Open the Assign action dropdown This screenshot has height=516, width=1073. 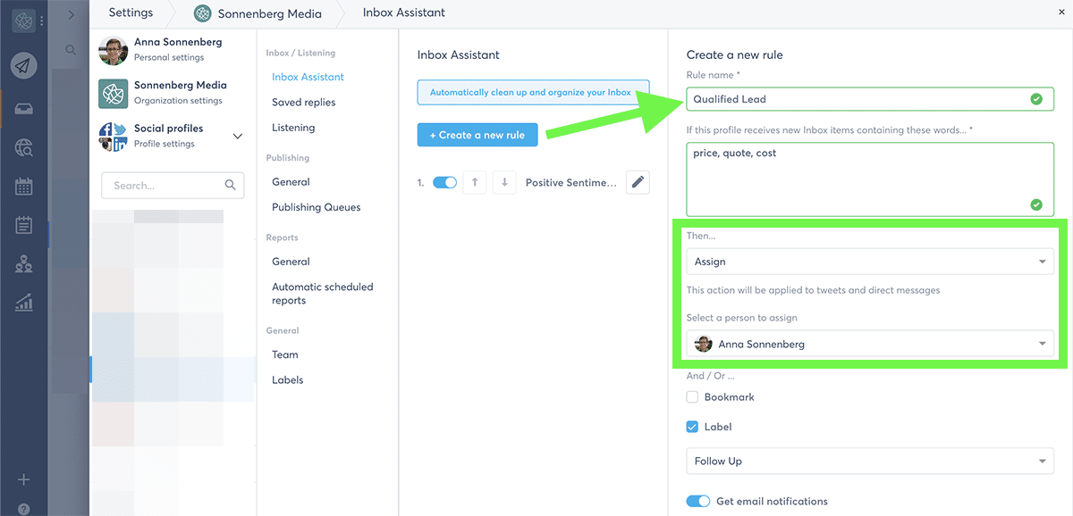click(870, 262)
